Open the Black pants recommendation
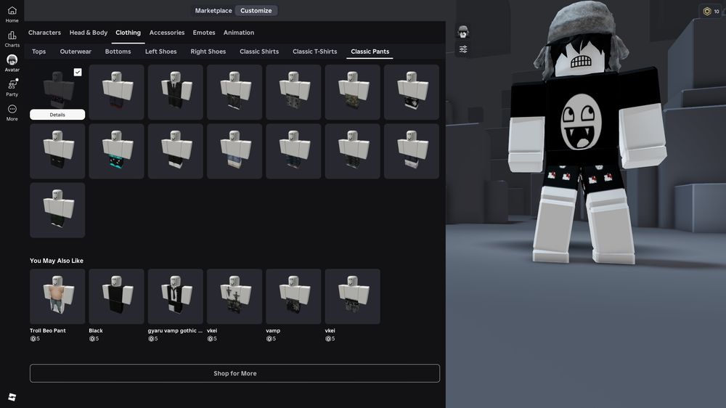This screenshot has height=408, width=726. tap(117, 296)
